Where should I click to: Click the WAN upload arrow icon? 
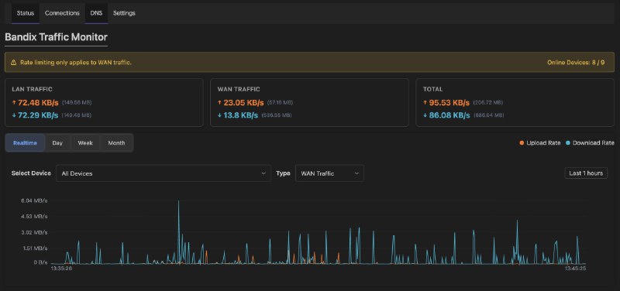pyautogui.click(x=219, y=103)
